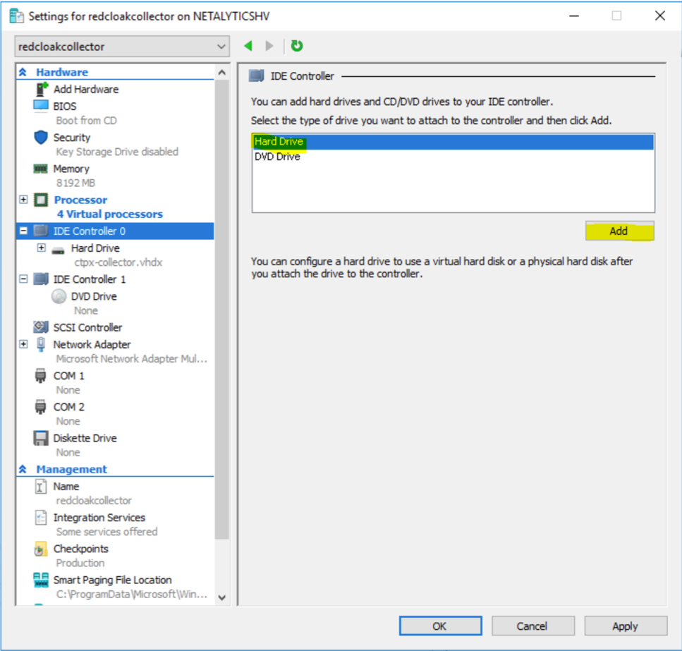The width and height of the screenshot is (682, 651).
Task: Expand the Processor node
Action: (23, 200)
